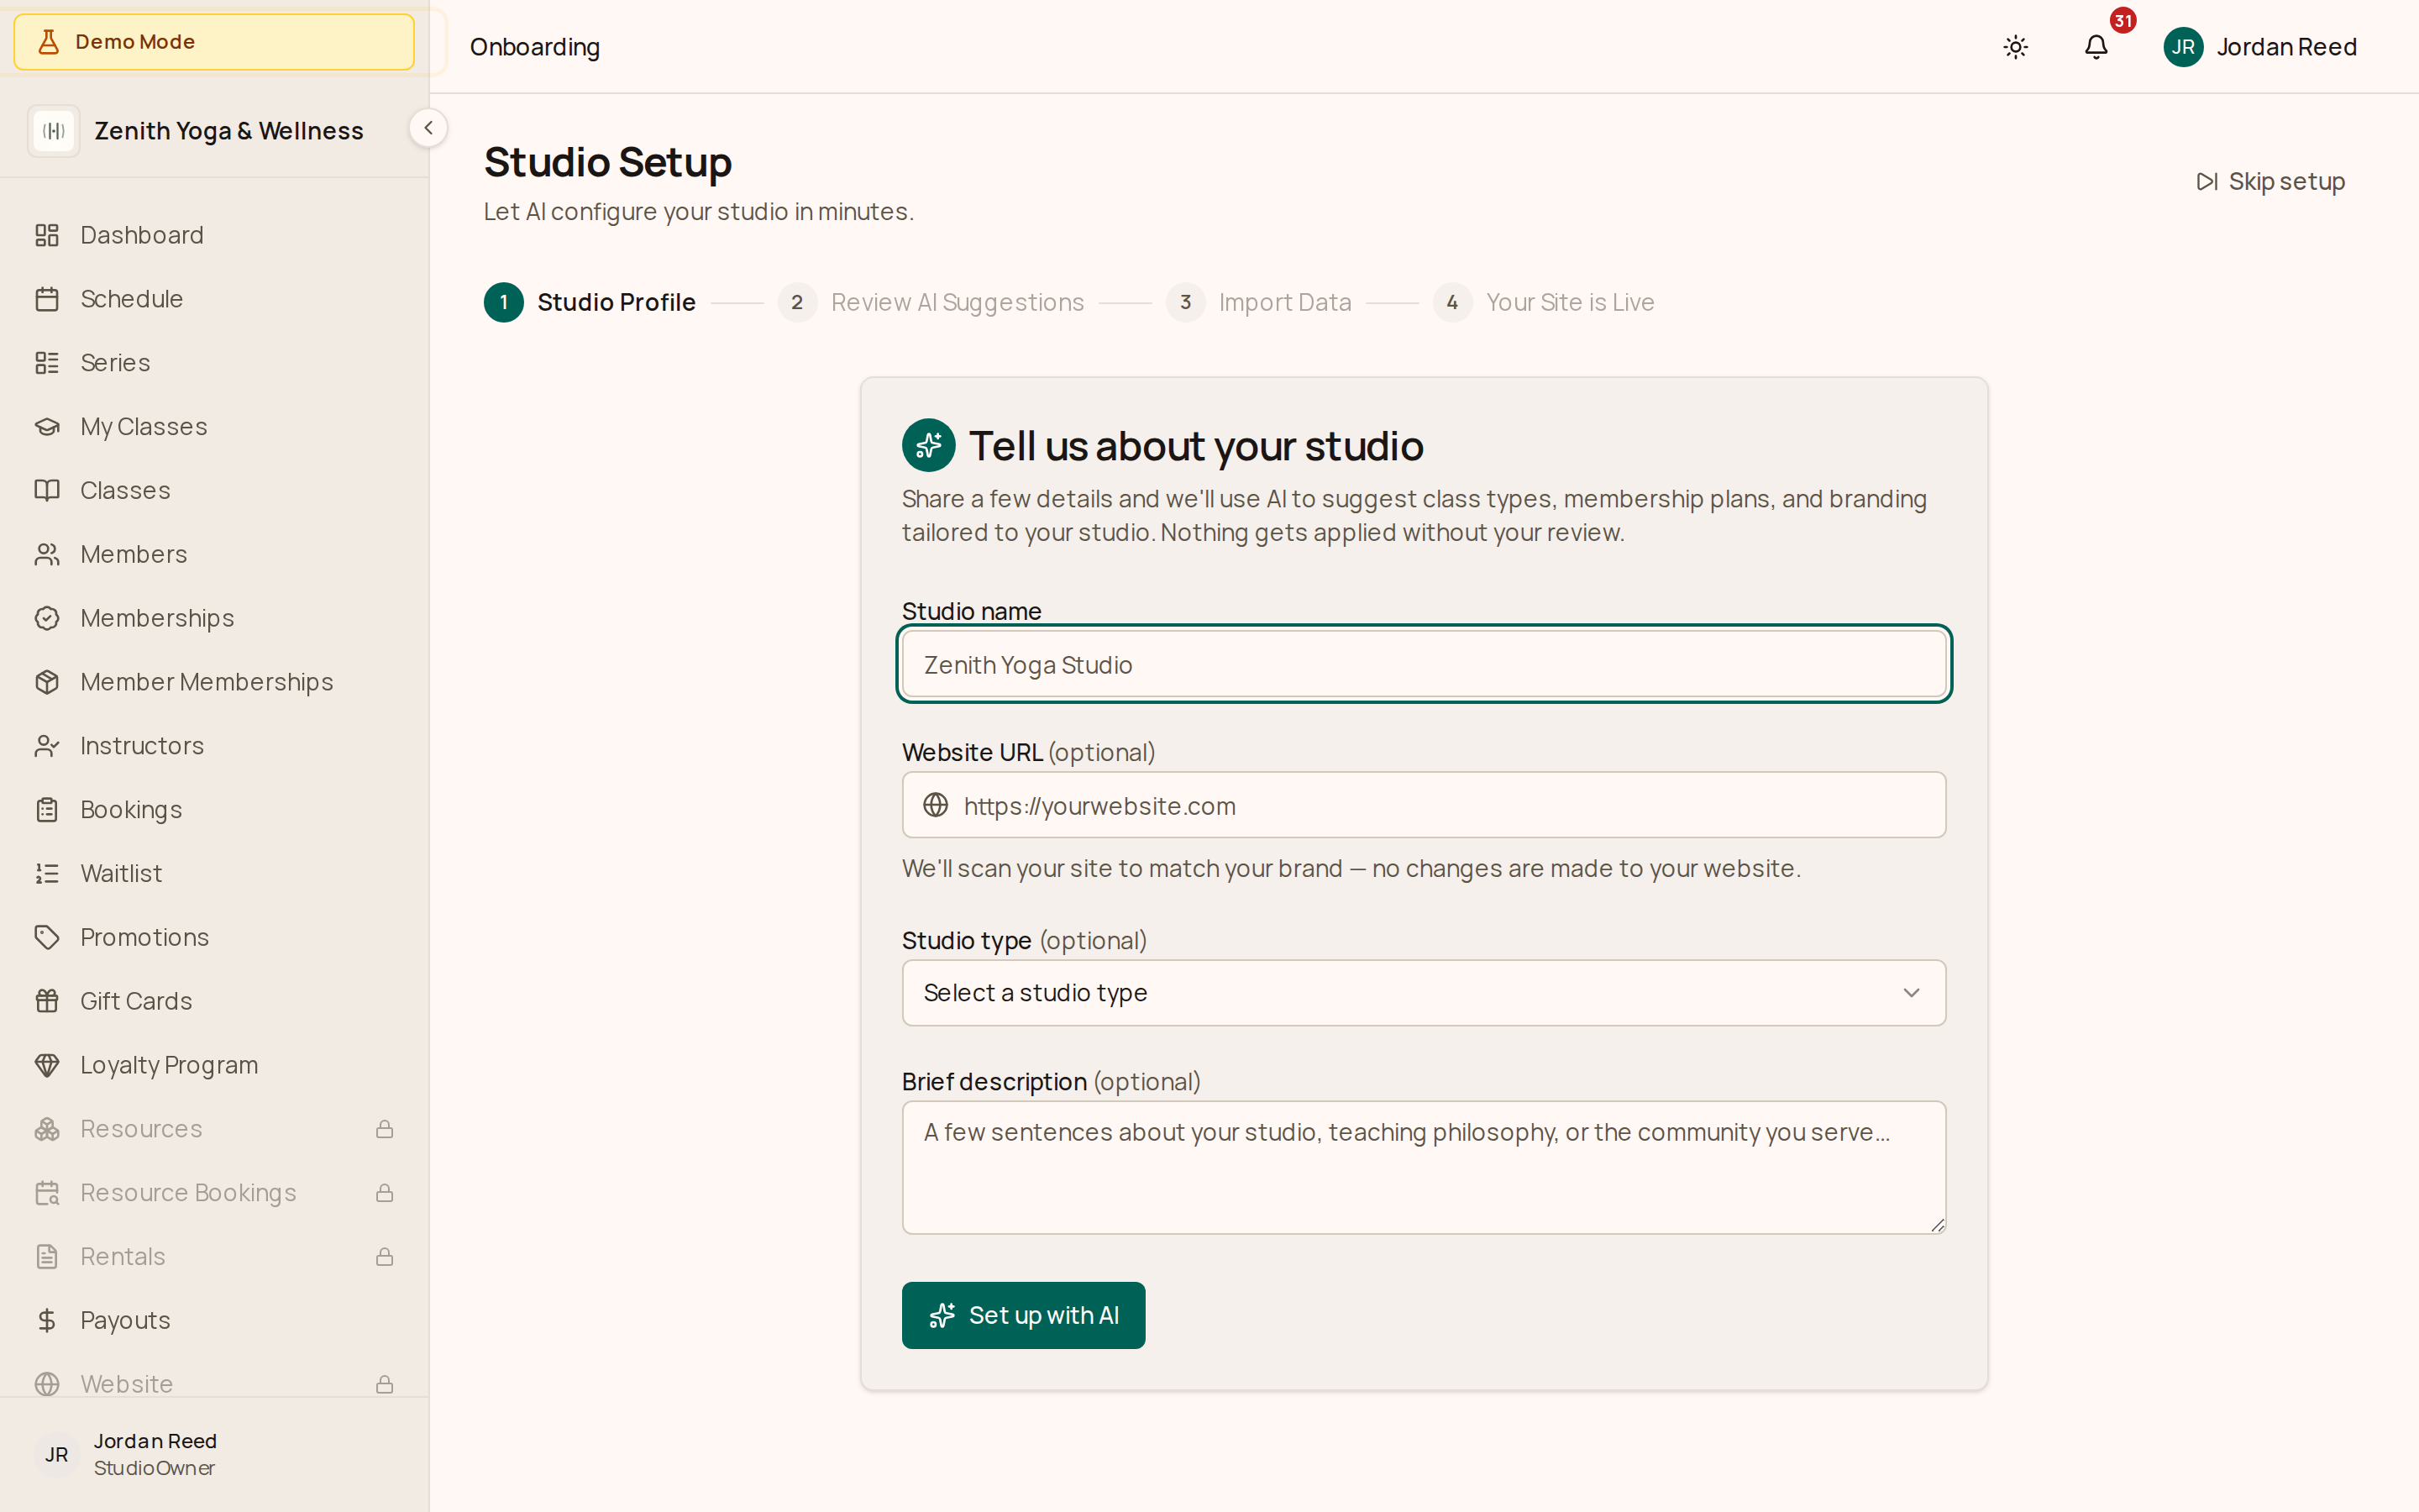Click the Skip setup link
This screenshot has height=1512, width=2419.
pyautogui.click(x=2271, y=181)
